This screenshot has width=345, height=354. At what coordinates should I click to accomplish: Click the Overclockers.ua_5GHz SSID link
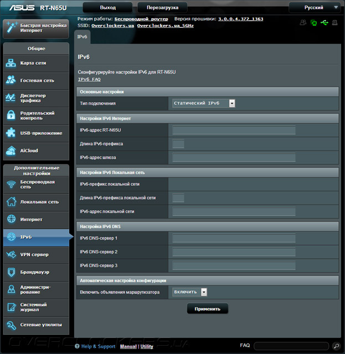[165, 26]
